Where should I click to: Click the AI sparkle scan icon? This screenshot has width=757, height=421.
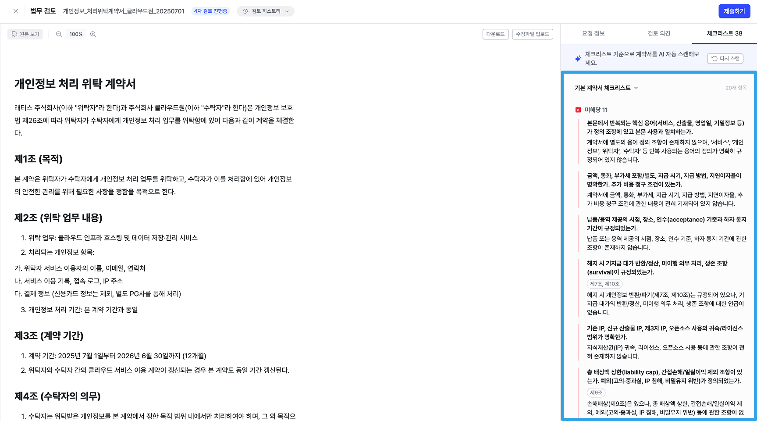[x=578, y=58]
